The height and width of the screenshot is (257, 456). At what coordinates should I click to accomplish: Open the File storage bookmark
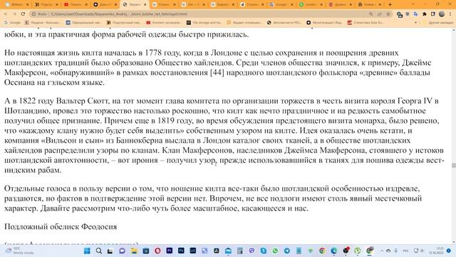pyautogui.click(x=204, y=22)
